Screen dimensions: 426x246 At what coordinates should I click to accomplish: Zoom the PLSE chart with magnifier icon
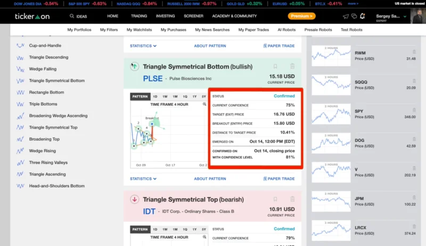point(204,104)
